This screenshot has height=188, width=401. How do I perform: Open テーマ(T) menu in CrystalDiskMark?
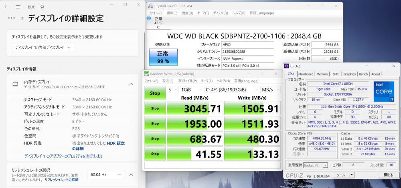pyautogui.click(x=207, y=81)
